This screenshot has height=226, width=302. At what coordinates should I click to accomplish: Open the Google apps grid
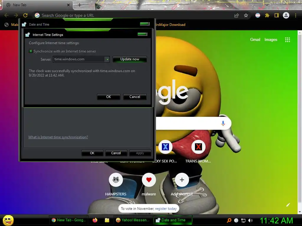[x=288, y=40]
